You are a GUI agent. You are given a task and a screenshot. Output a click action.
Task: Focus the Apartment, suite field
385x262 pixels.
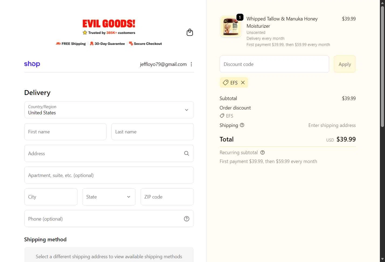tap(109, 175)
